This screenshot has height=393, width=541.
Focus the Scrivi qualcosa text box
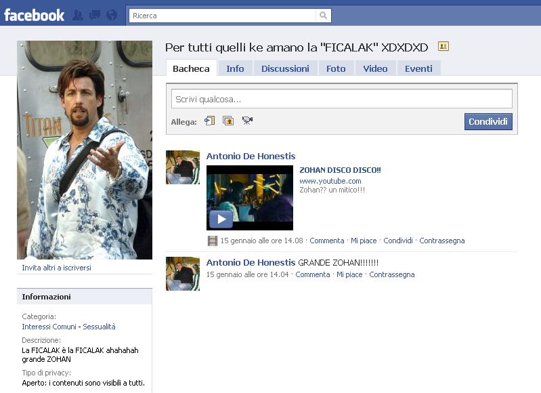point(341,99)
